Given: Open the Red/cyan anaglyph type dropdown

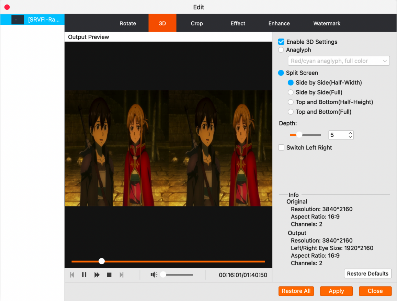Looking at the screenshot, I should click(x=339, y=61).
